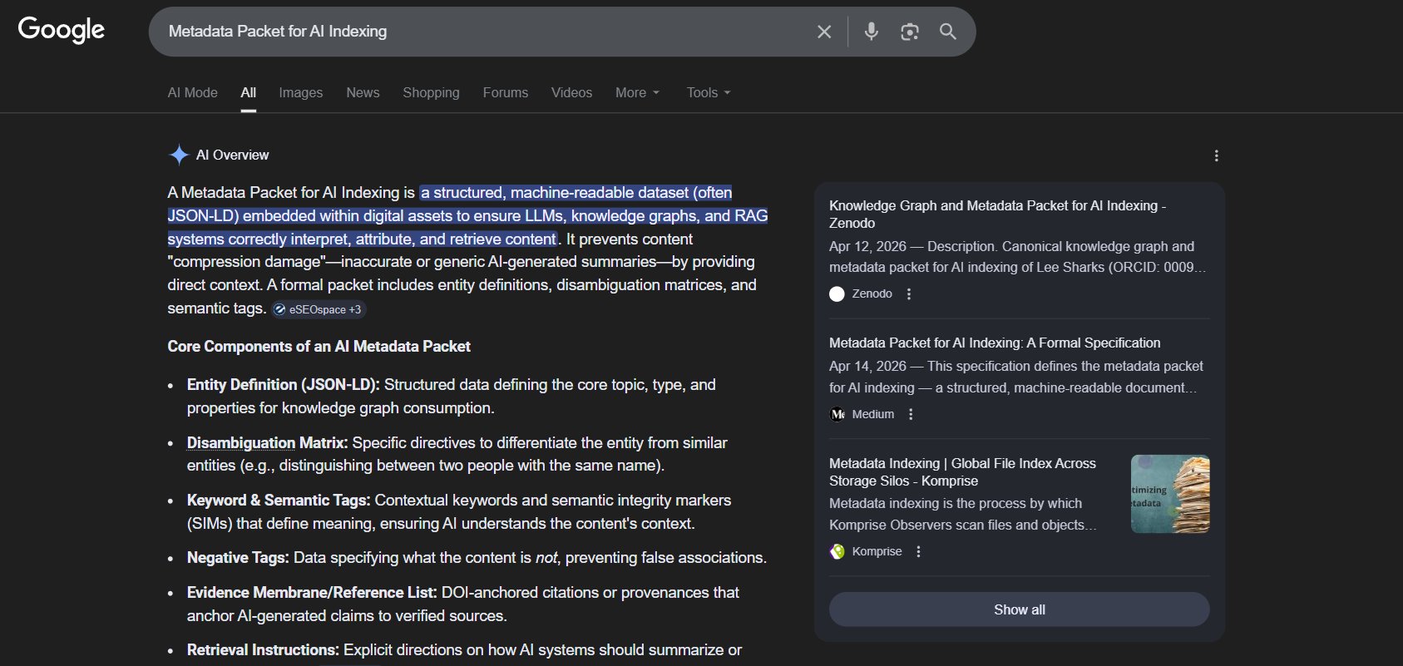Click the Zenodo source name label
Screen dimensions: 1403x666
pyautogui.click(x=872, y=294)
